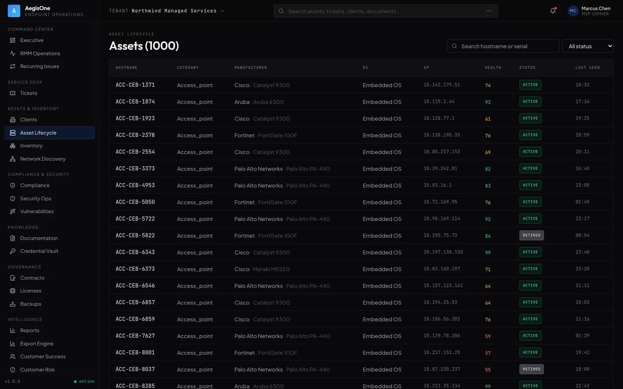Click the ACTIVE badge for ACC-CEB-1923
623x389 pixels.
pos(530,118)
